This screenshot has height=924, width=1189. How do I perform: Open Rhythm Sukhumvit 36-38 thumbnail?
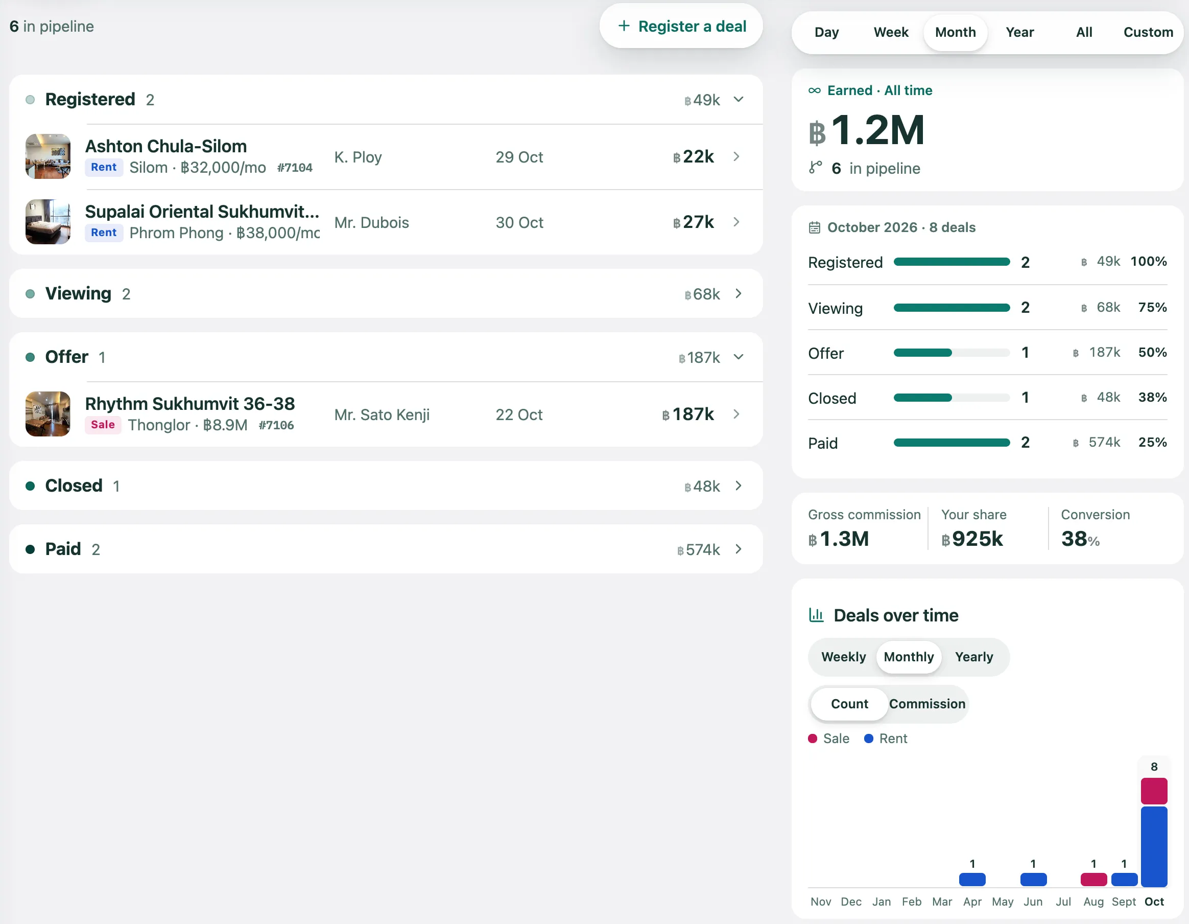48,414
